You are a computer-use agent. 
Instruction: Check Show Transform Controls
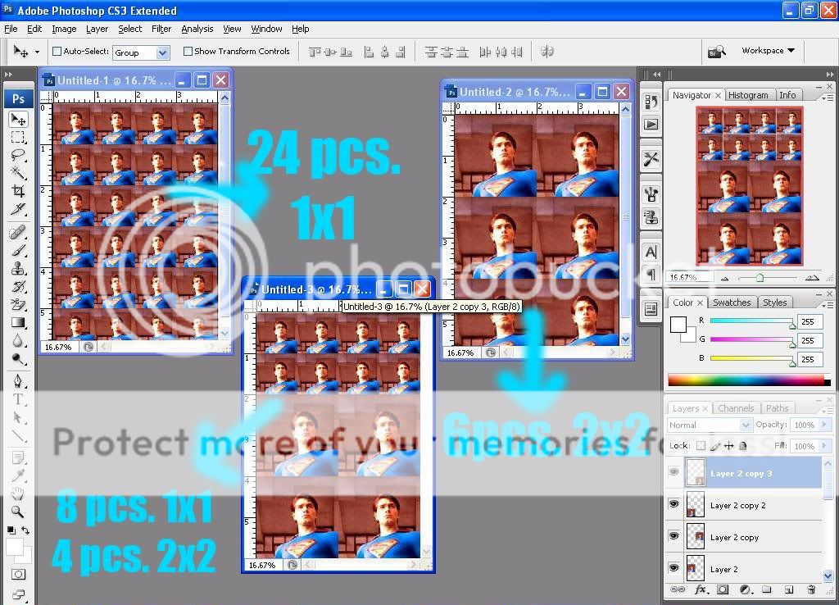coord(188,51)
